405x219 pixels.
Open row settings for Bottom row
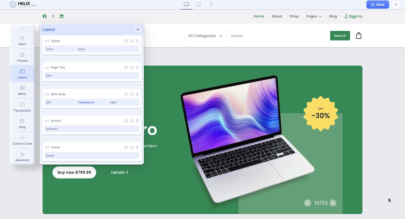[x=132, y=121]
